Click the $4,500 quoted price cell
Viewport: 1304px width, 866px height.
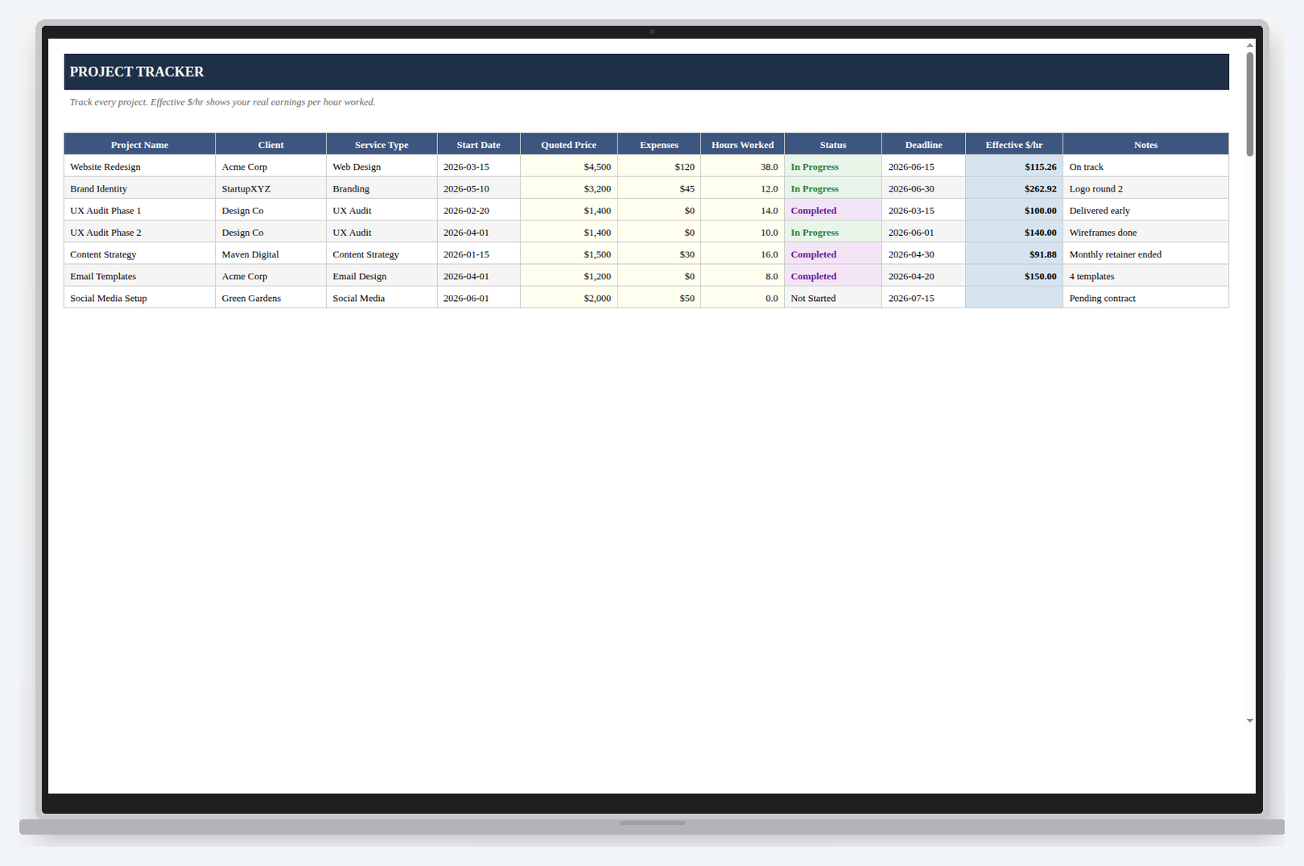tap(569, 167)
